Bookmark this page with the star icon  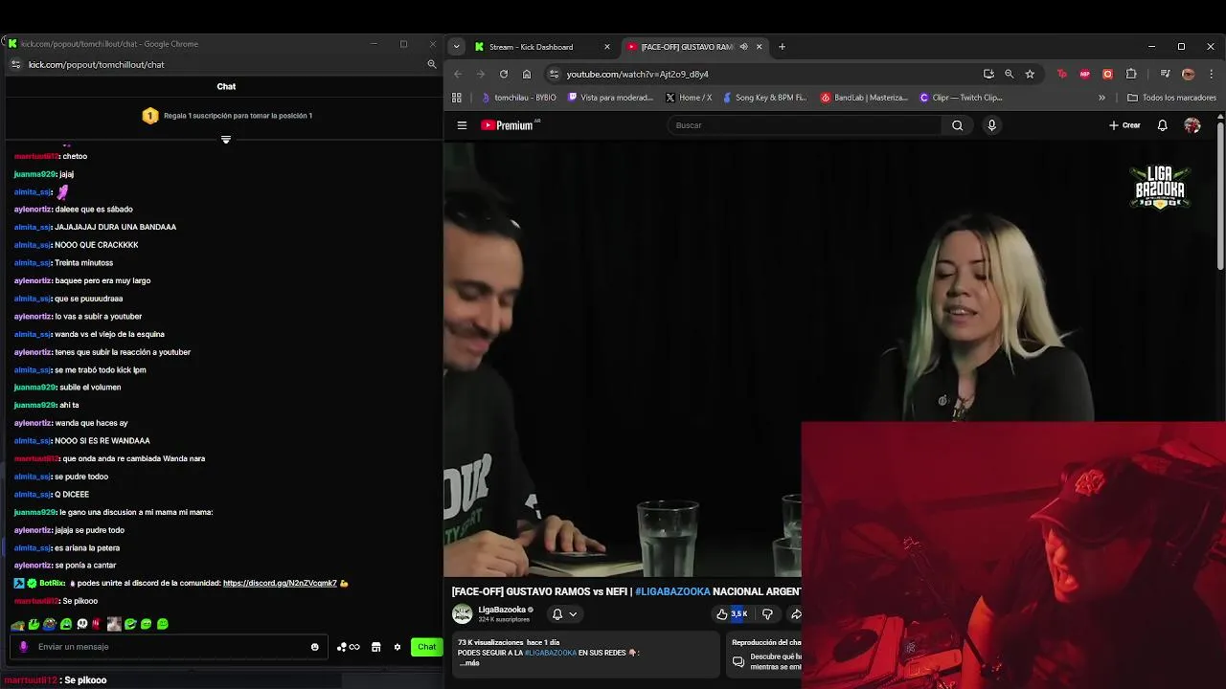[x=1030, y=74]
